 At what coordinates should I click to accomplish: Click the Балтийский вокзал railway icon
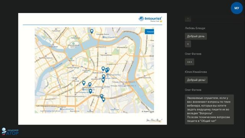[x=61, y=109]
